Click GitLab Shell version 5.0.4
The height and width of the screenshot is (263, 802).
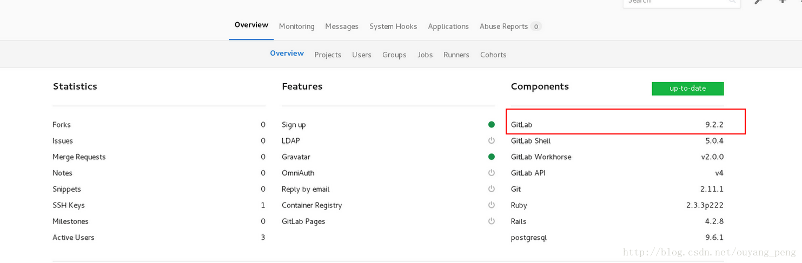pos(714,141)
